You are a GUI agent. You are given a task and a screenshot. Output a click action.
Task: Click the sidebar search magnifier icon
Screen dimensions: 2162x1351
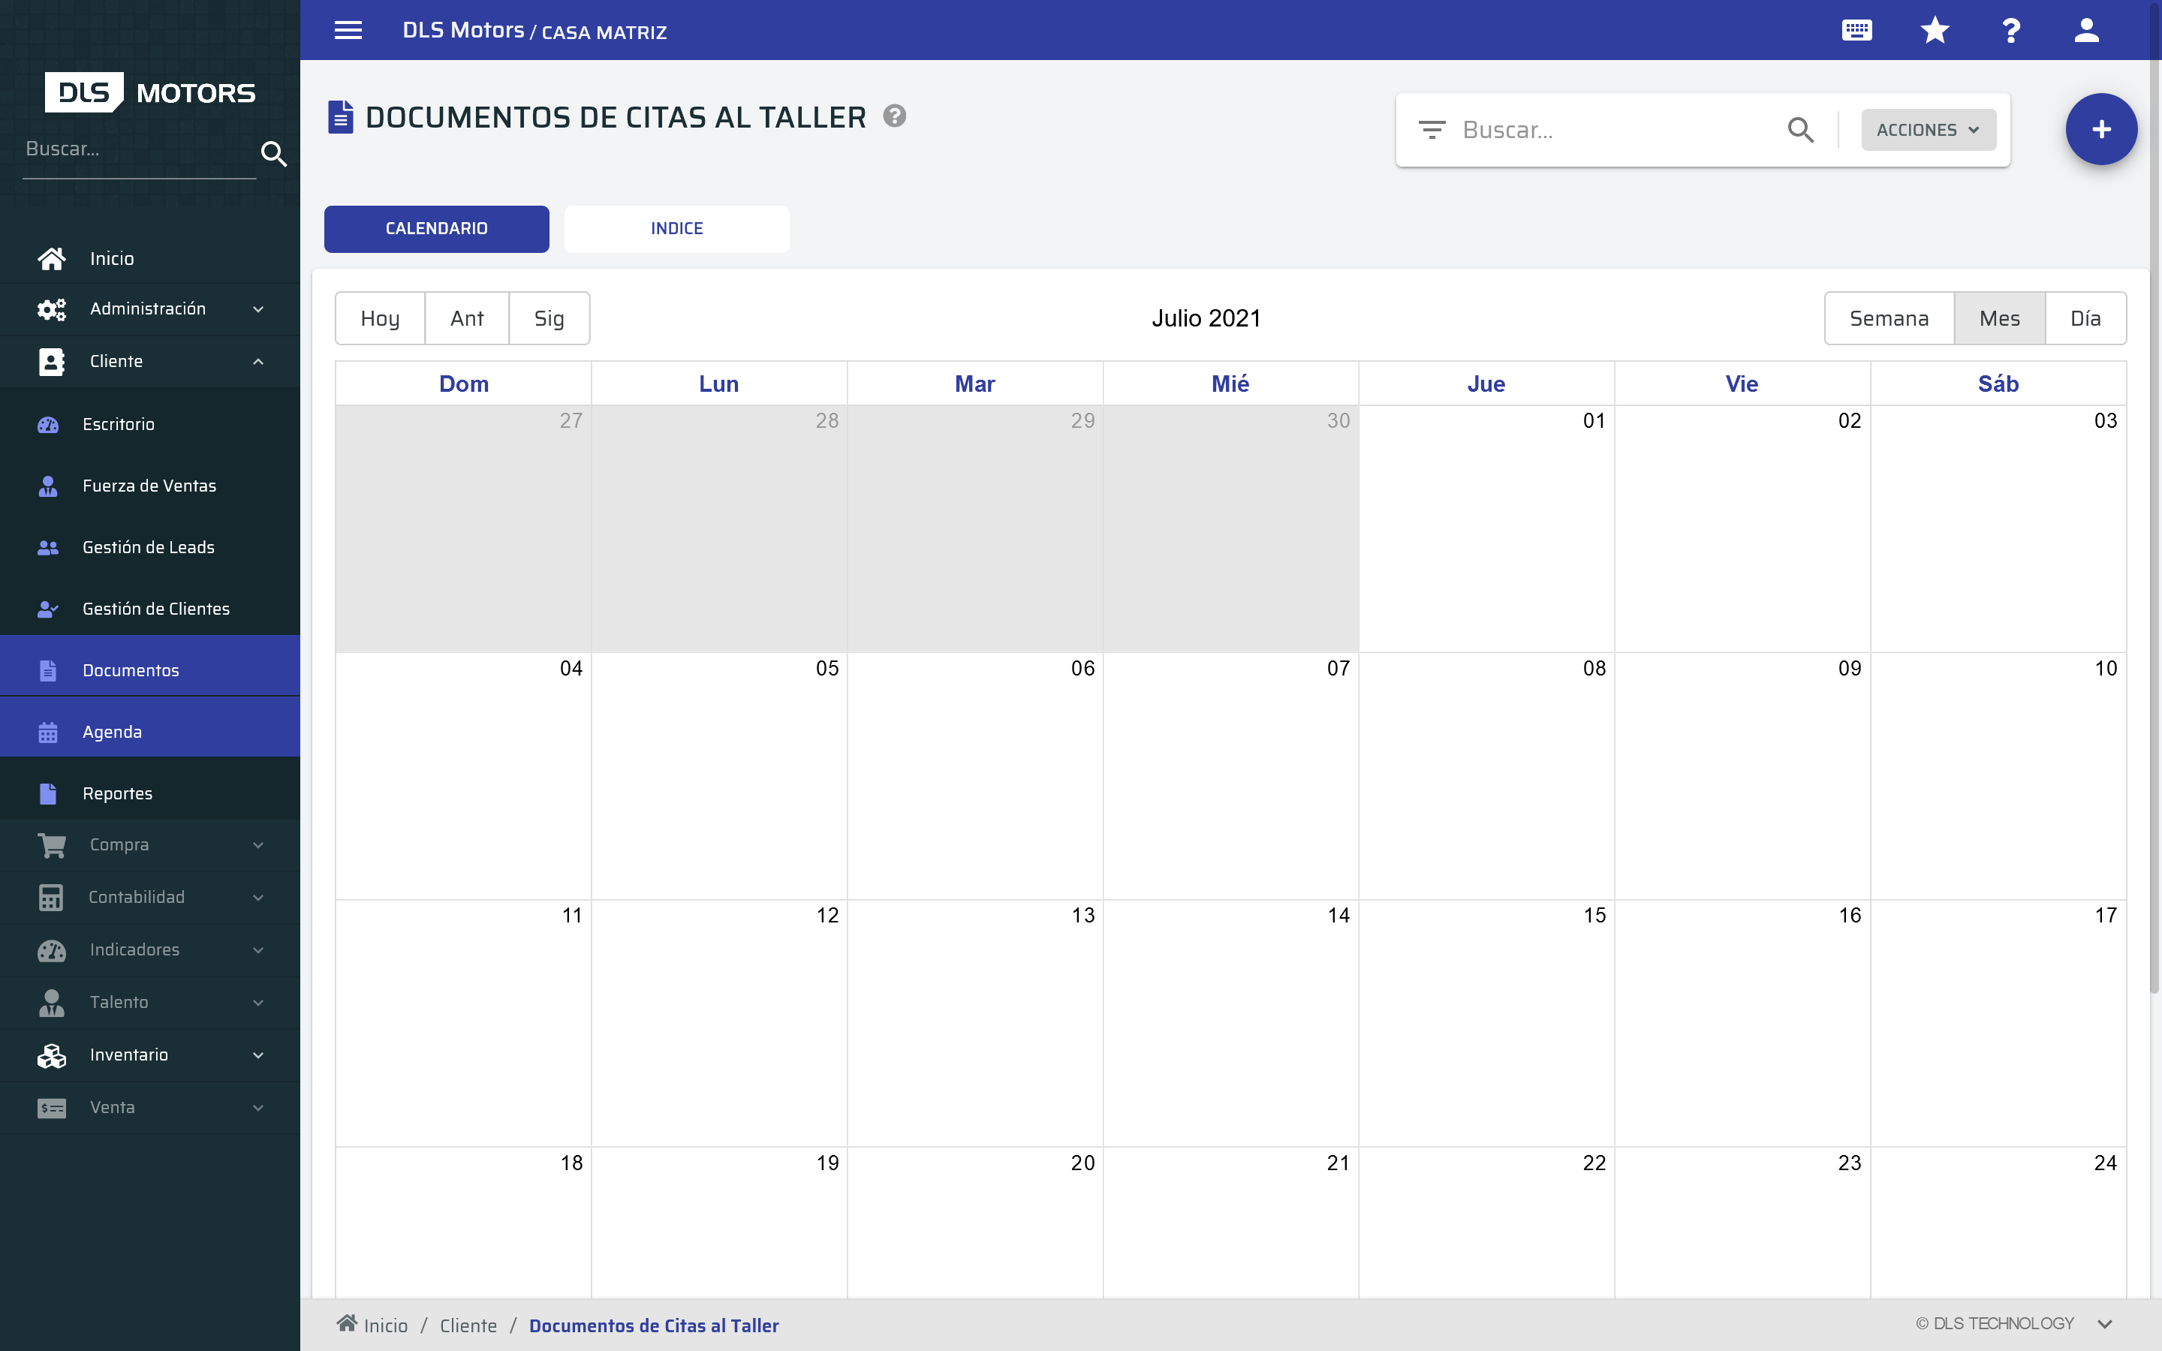pyautogui.click(x=274, y=154)
